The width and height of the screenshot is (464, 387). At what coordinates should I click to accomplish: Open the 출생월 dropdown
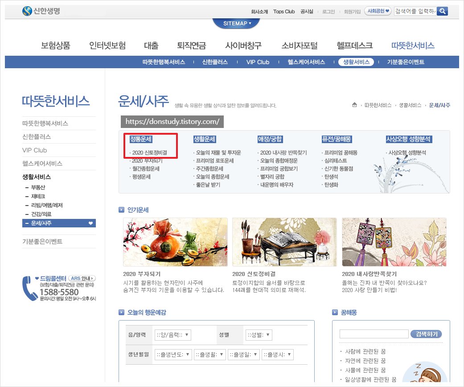point(210,354)
